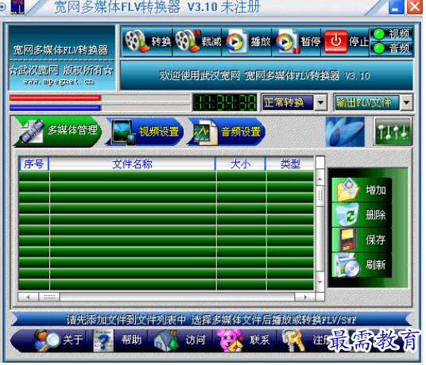Screen dimensions: 426x365
Task: Open the mixer sliders equalizer icon
Action: click(393, 132)
